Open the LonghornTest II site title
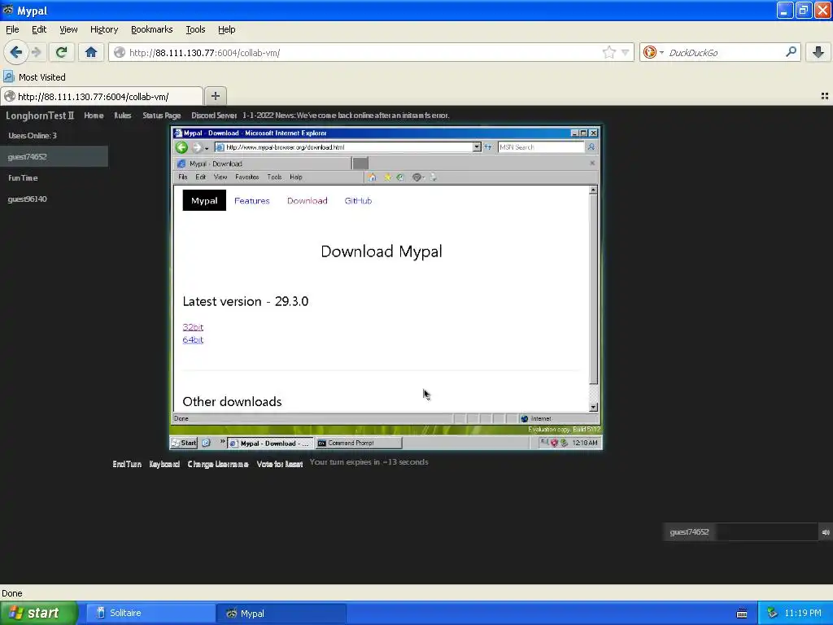Viewport: 833px width, 625px height. coord(40,116)
